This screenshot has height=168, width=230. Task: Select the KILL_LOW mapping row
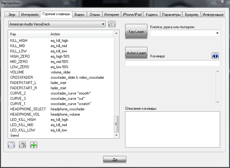point(61,51)
